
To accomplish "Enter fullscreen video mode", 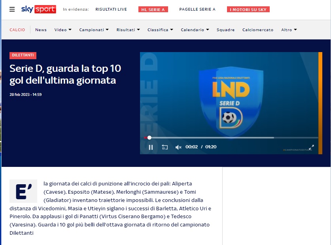I will 311,147.
